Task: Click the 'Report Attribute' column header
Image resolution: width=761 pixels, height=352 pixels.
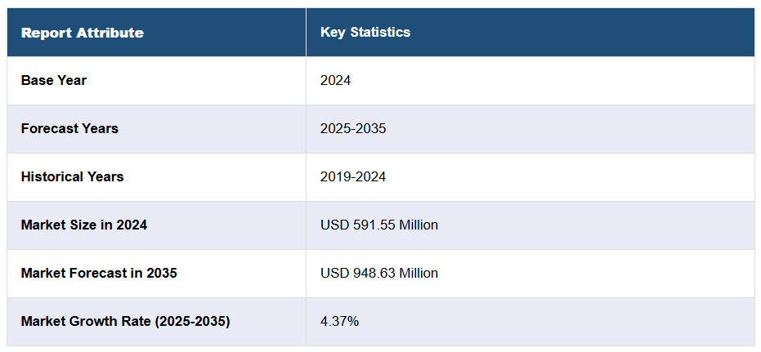Action: click(x=82, y=33)
